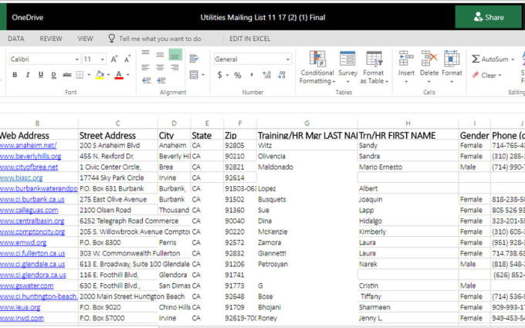
Task: Select the cell with zip 92805
Action: tap(240, 145)
